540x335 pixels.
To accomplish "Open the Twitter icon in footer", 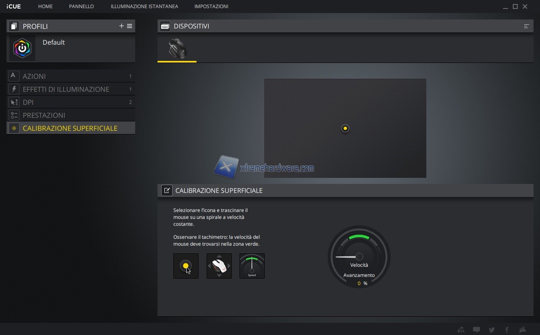I will click(x=492, y=330).
